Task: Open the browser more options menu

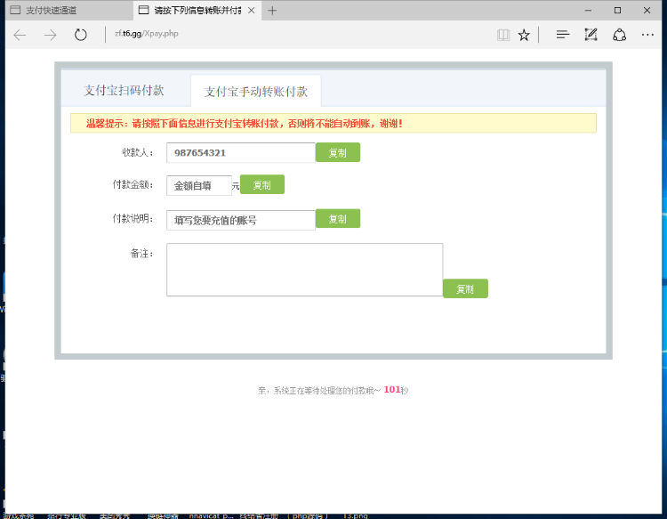Action: pos(647,35)
